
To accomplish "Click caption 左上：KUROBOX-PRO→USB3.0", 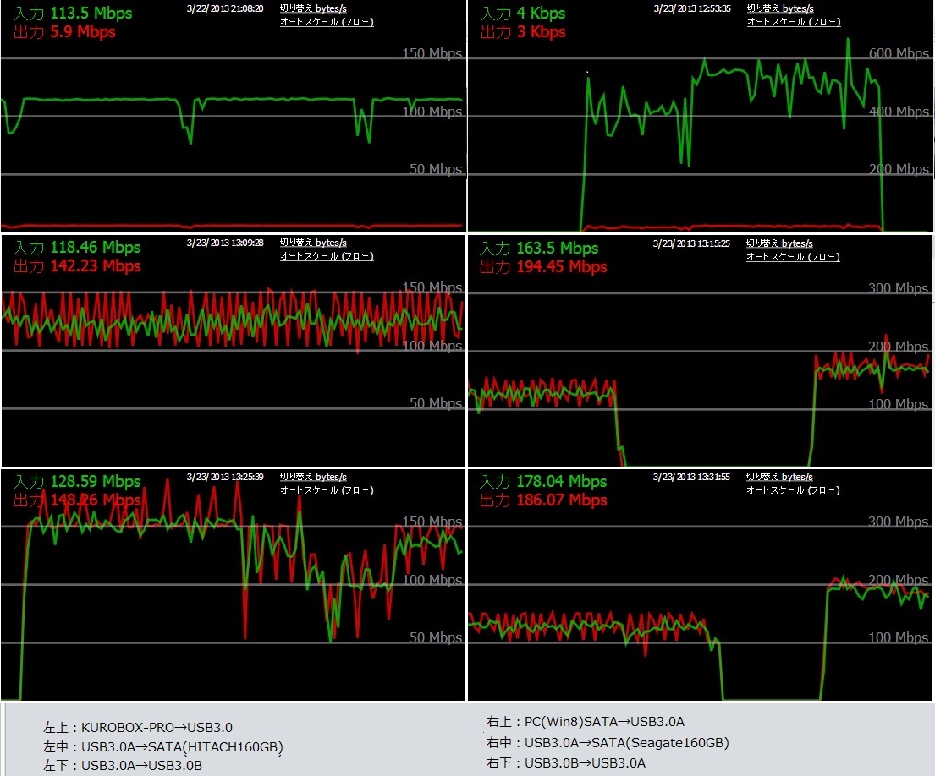I will tap(138, 728).
